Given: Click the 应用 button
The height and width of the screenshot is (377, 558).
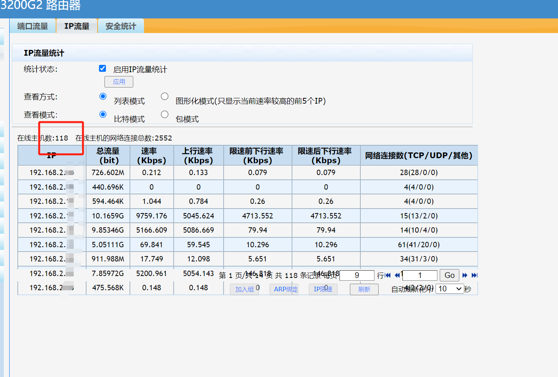Looking at the screenshot, I should [x=119, y=82].
